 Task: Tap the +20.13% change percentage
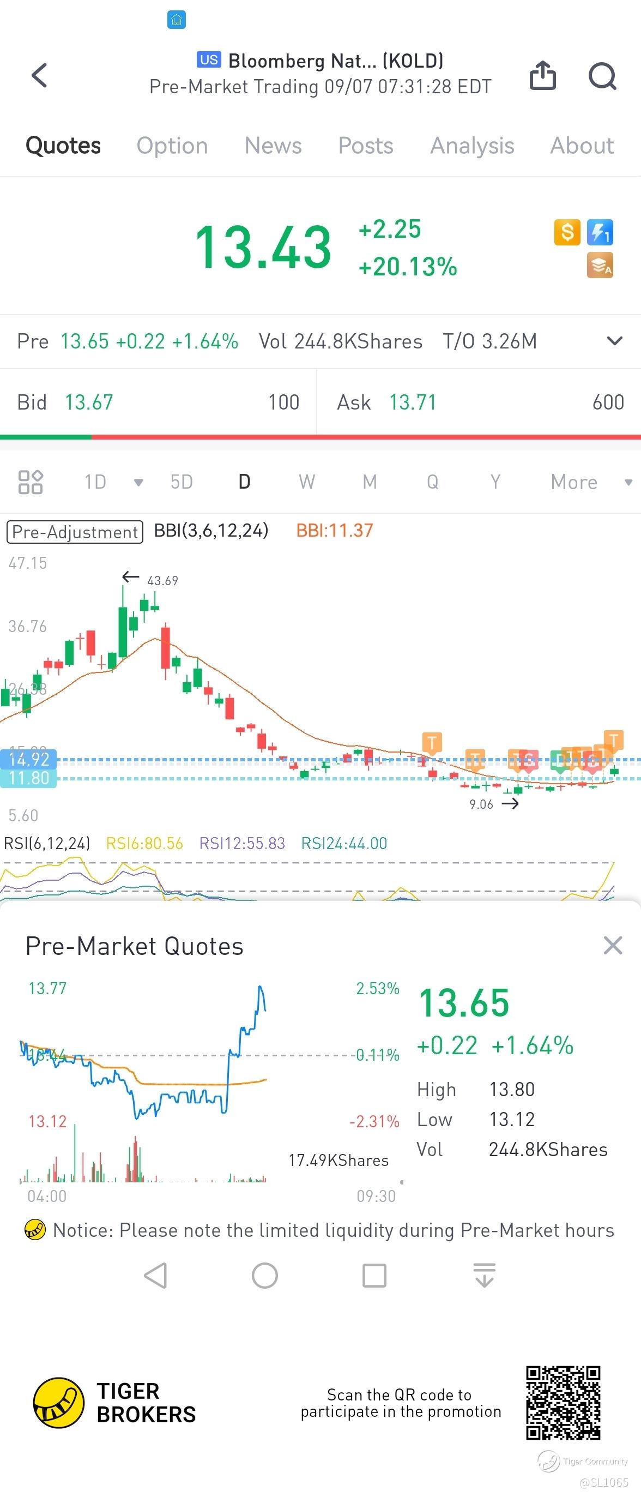[408, 267]
